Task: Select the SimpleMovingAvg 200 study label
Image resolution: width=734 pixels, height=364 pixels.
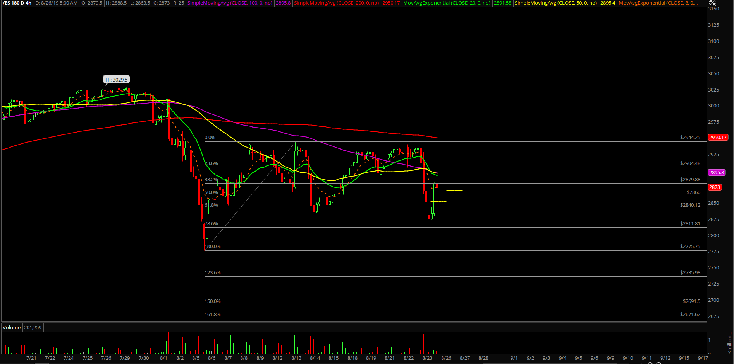Action: click(336, 3)
